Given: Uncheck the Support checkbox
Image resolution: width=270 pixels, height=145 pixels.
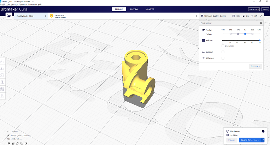Looking at the screenshot, I should coord(223,52).
